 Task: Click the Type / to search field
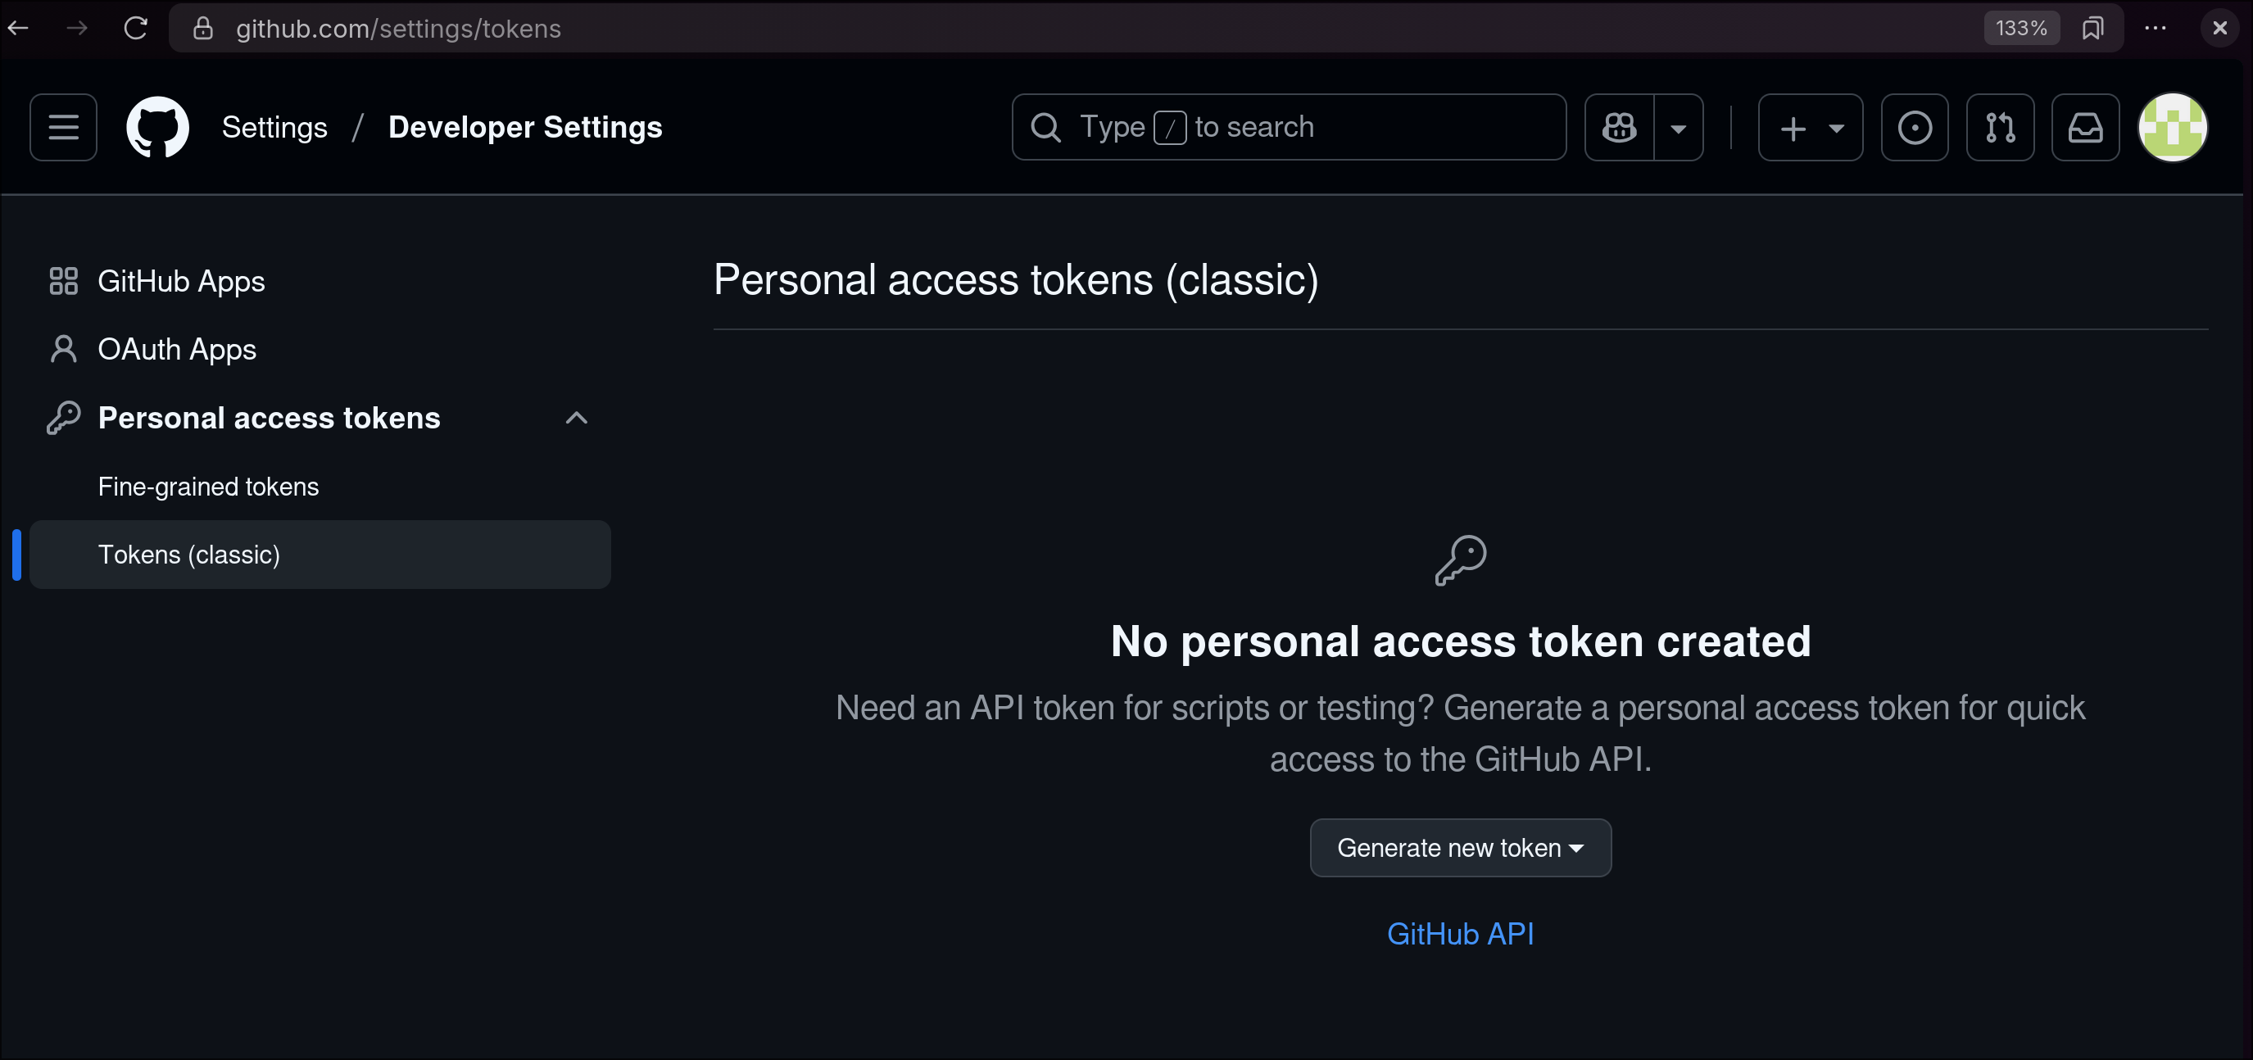1287,128
